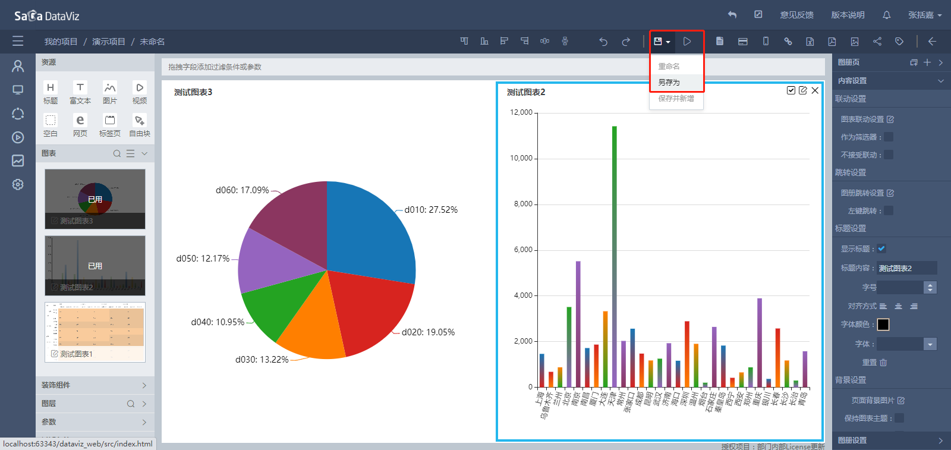Viewport: 951px width, 450px height.
Task: Export as image icon
Action: pyautogui.click(x=855, y=42)
